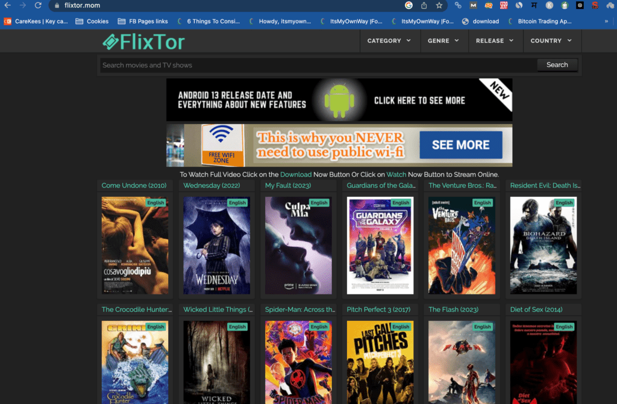Screen dimensions: 617x404
Task: Click the Search button
Action: pos(557,65)
